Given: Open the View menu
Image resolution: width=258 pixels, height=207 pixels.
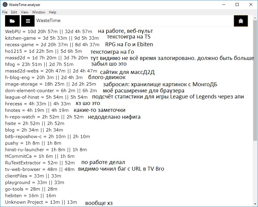Looking at the screenshot, I should click(x=25, y=12).
